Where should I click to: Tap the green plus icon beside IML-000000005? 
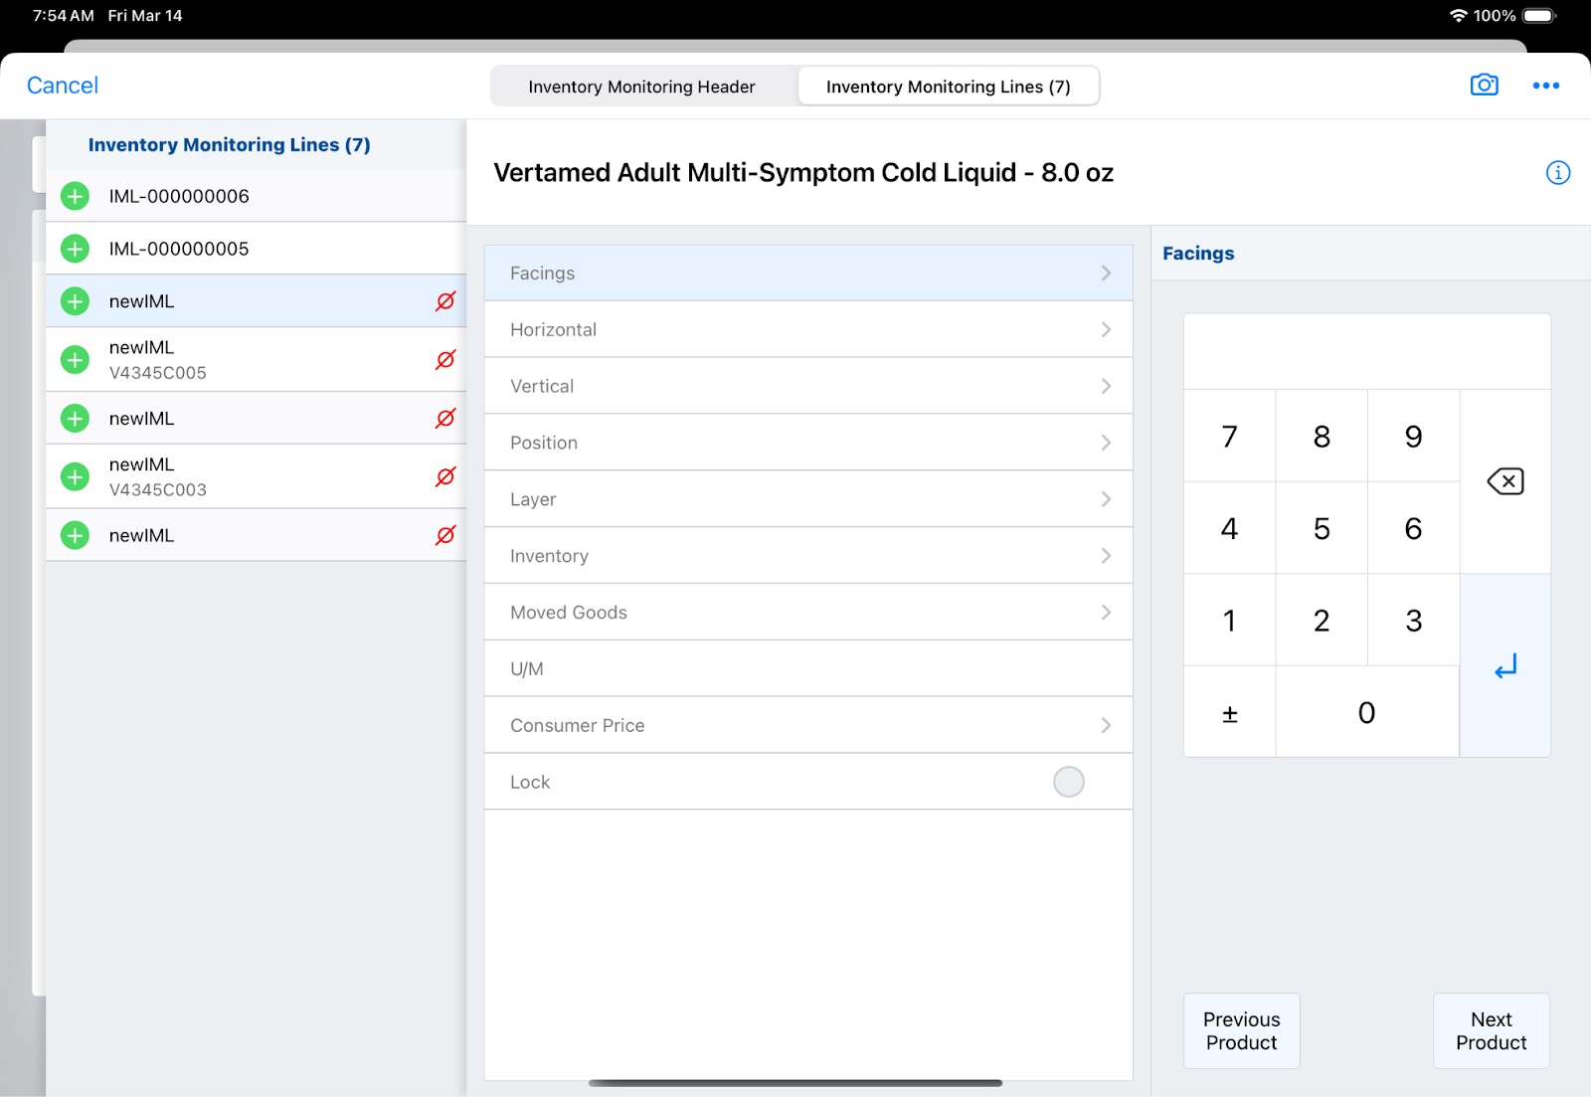pyautogui.click(x=75, y=249)
